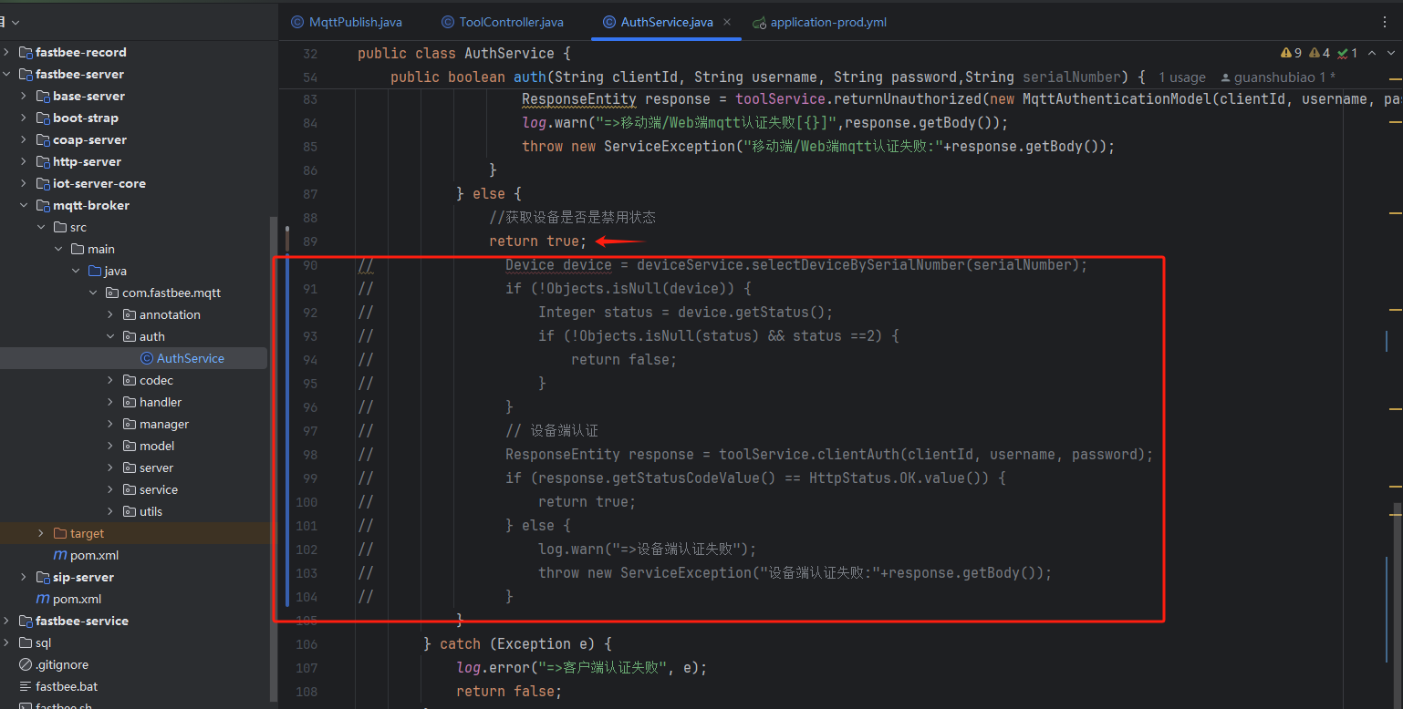
Task: Open the project view dropdown chevron
Action: pyautogui.click(x=16, y=22)
